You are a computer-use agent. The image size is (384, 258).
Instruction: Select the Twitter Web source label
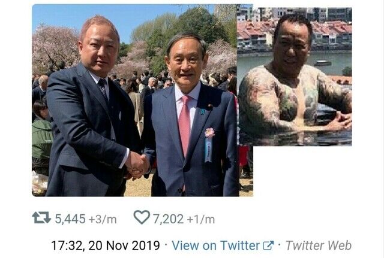(319, 245)
